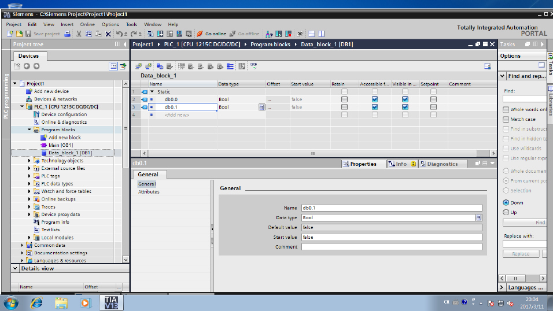Collapse the Project1 tree node
Viewport: 553px width, 311px height.
click(x=15, y=84)
